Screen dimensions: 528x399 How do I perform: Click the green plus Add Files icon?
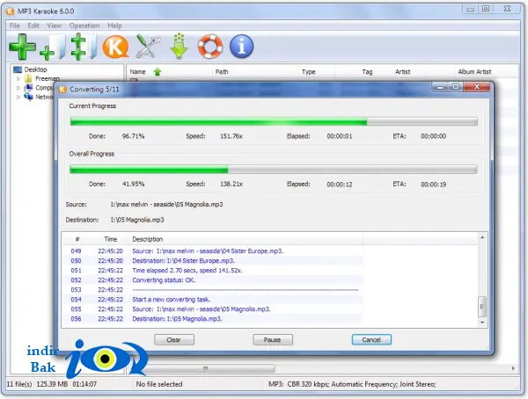tap(22, 47)
